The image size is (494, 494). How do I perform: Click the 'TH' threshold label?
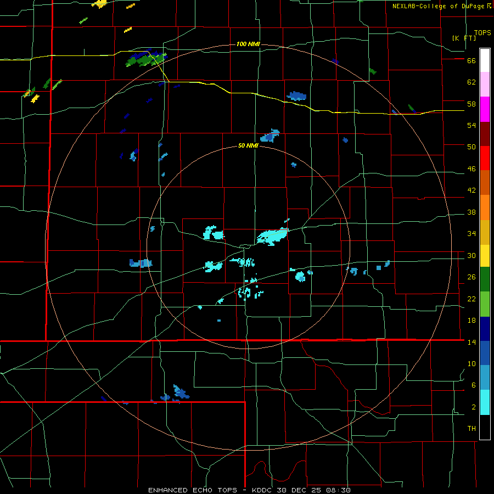471,429
